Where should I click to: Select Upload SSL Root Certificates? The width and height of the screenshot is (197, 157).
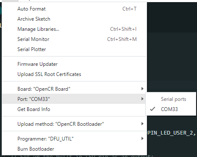click(74, 74)
